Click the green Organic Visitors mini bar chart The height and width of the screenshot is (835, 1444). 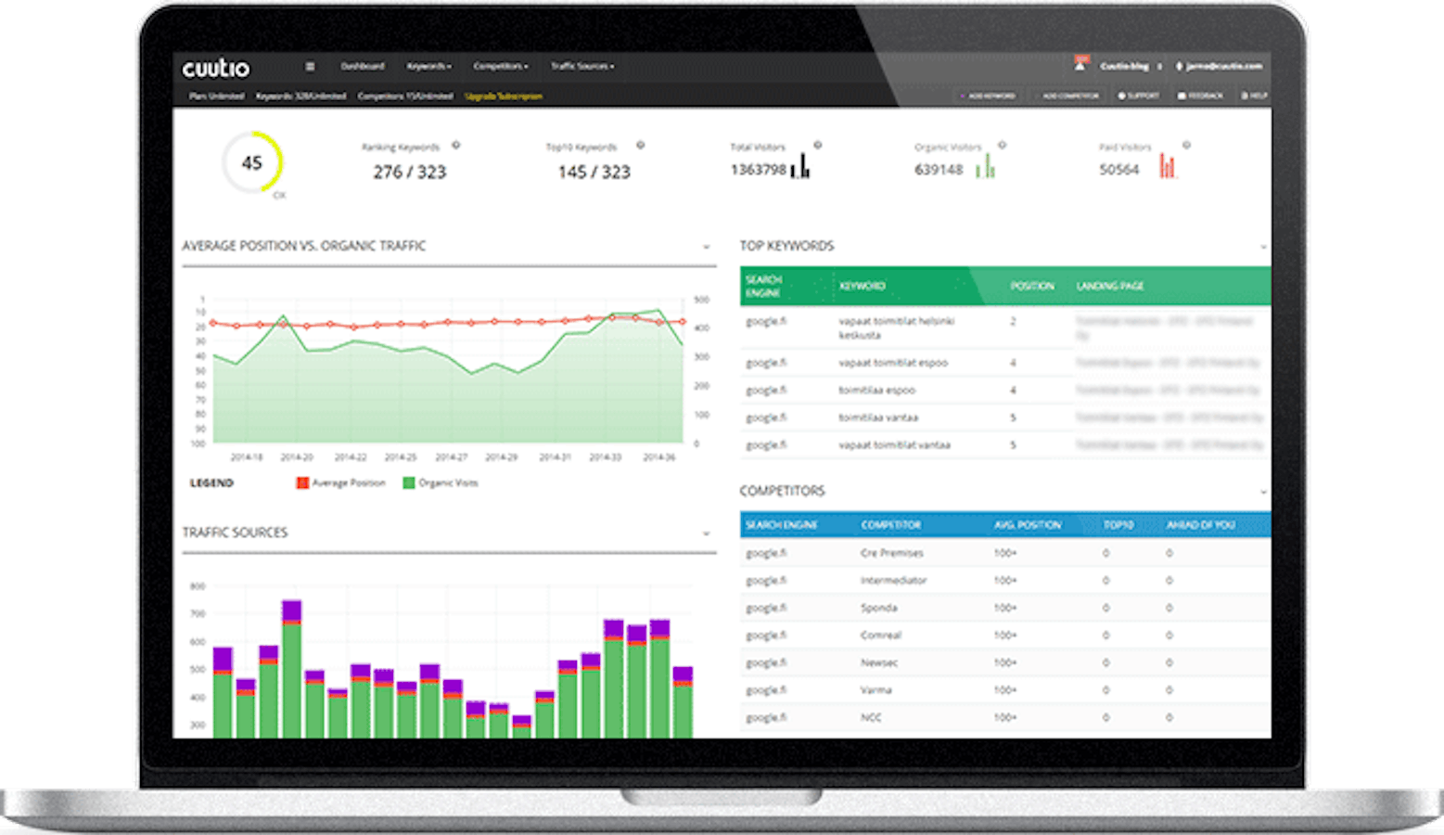(985, 166)
